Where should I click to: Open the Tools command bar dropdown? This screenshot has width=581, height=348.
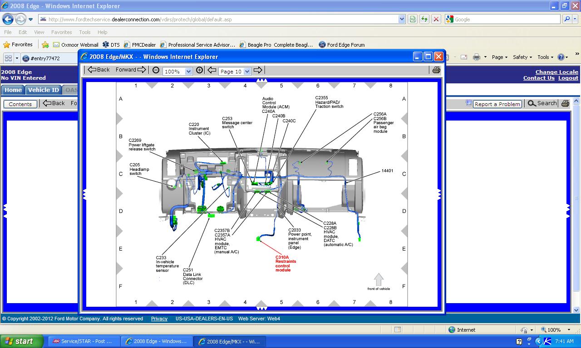click(545, 57)
